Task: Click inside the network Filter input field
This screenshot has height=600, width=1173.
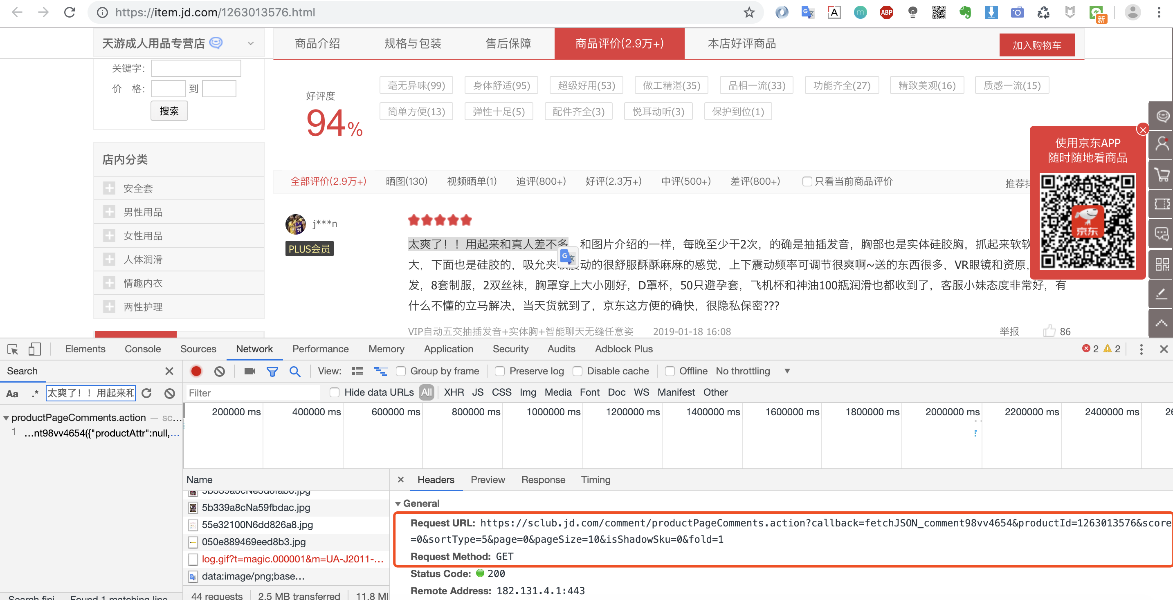Action: [x=253, y=392]
